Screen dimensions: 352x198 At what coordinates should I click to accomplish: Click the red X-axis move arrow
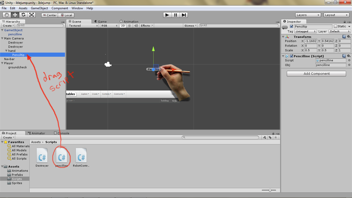click(x=174, y=69)
